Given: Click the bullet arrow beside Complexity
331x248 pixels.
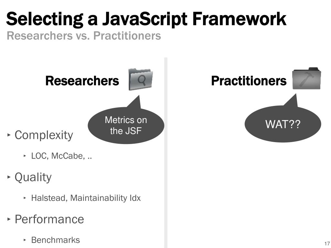Looking at the screenshot, I should (9, 135).
